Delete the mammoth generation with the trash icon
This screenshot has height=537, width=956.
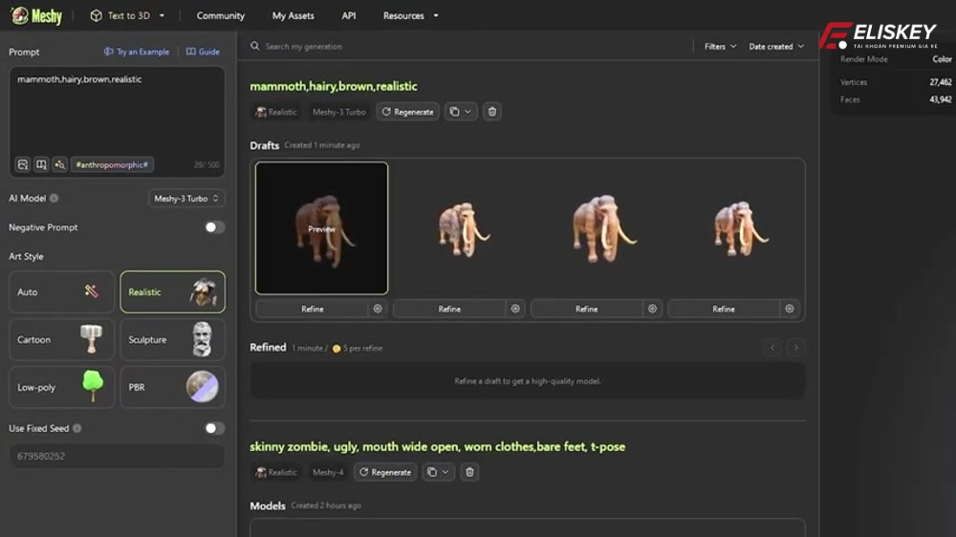pos(492,112)
